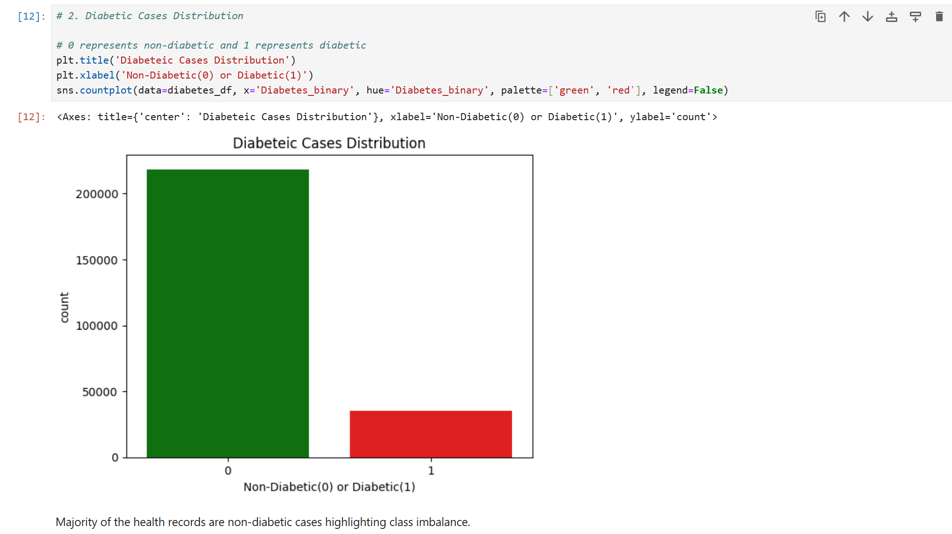Image resolution: width=952 pixels, height=534 pixels.
Task: Click the comment '# 2. Diabetic Cases Distribution'
Action: coord(150,16)
